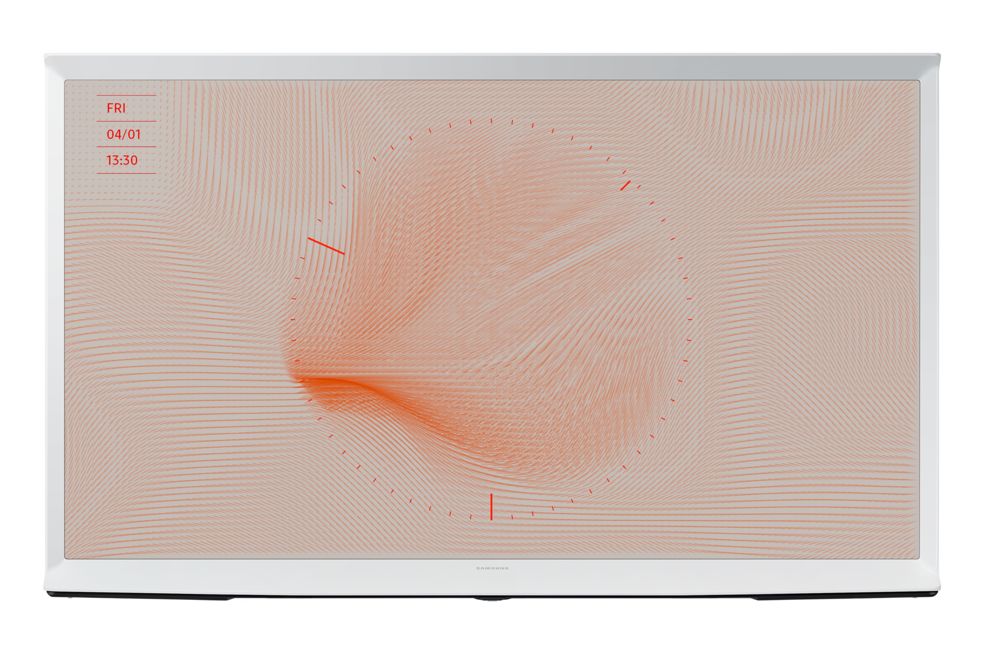The image size is (984, 656).
Task: Click the short hour marker near one o'clock
Action: [625, 185]
